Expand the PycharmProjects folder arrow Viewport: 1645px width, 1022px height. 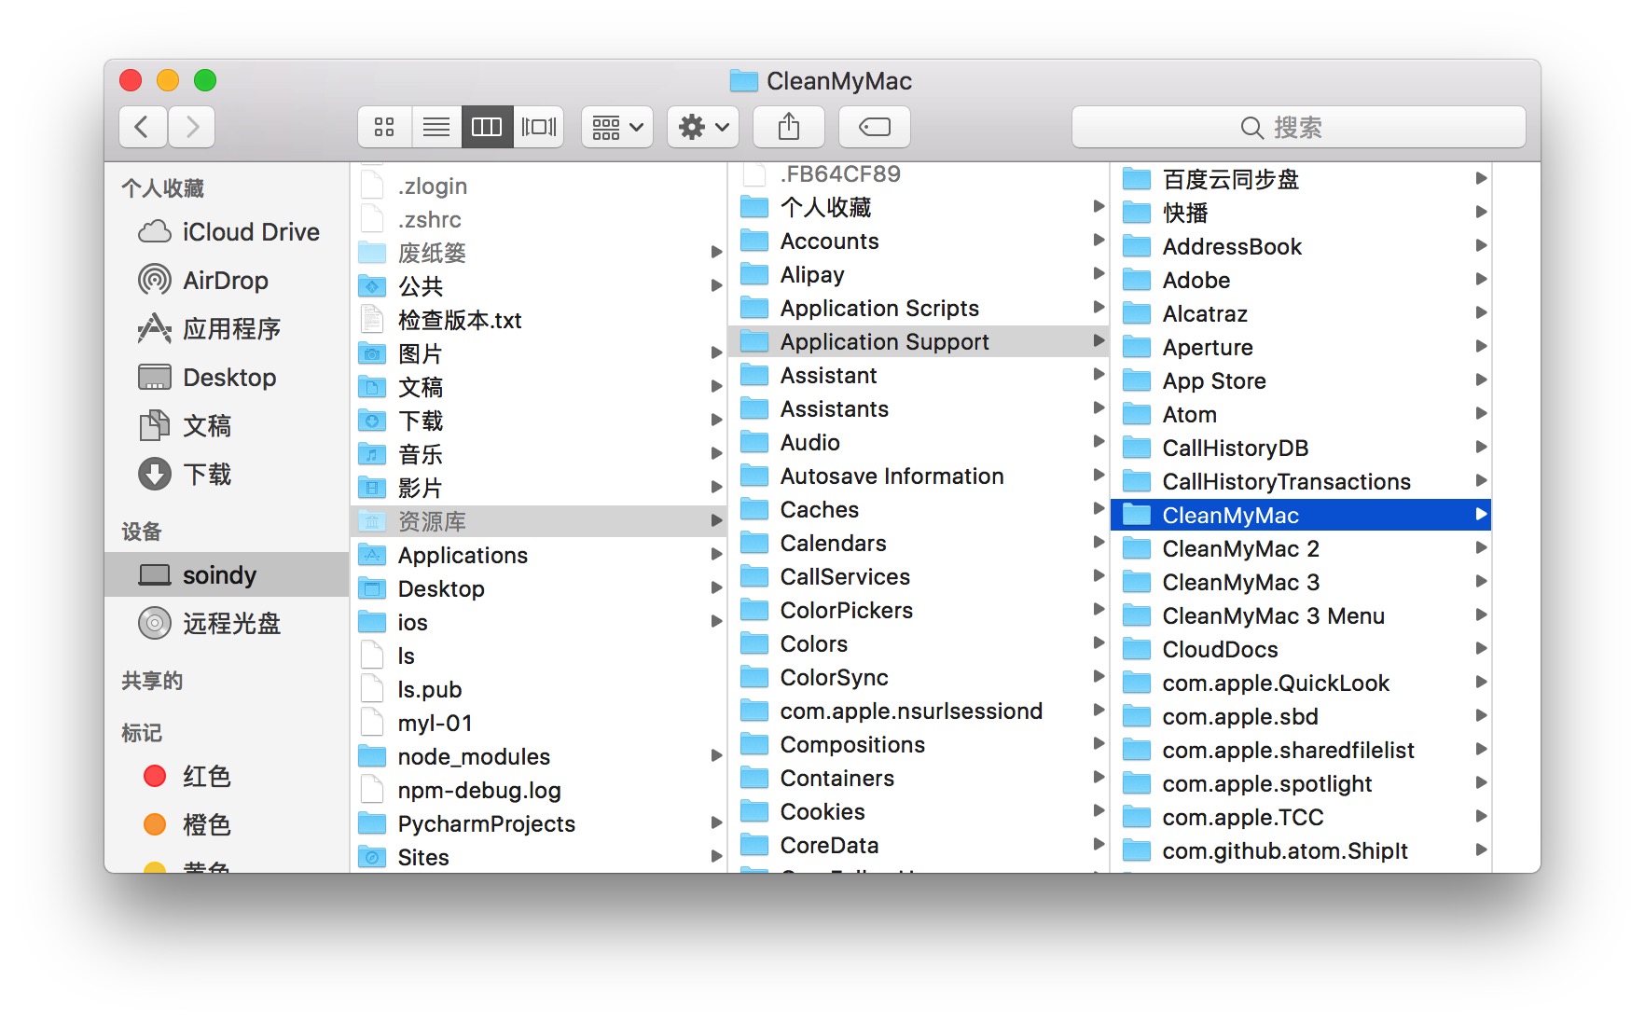click(x=716, y=823)
